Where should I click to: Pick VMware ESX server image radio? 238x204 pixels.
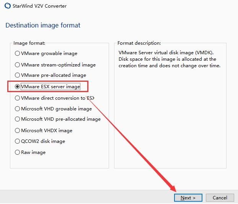[17, 87]
